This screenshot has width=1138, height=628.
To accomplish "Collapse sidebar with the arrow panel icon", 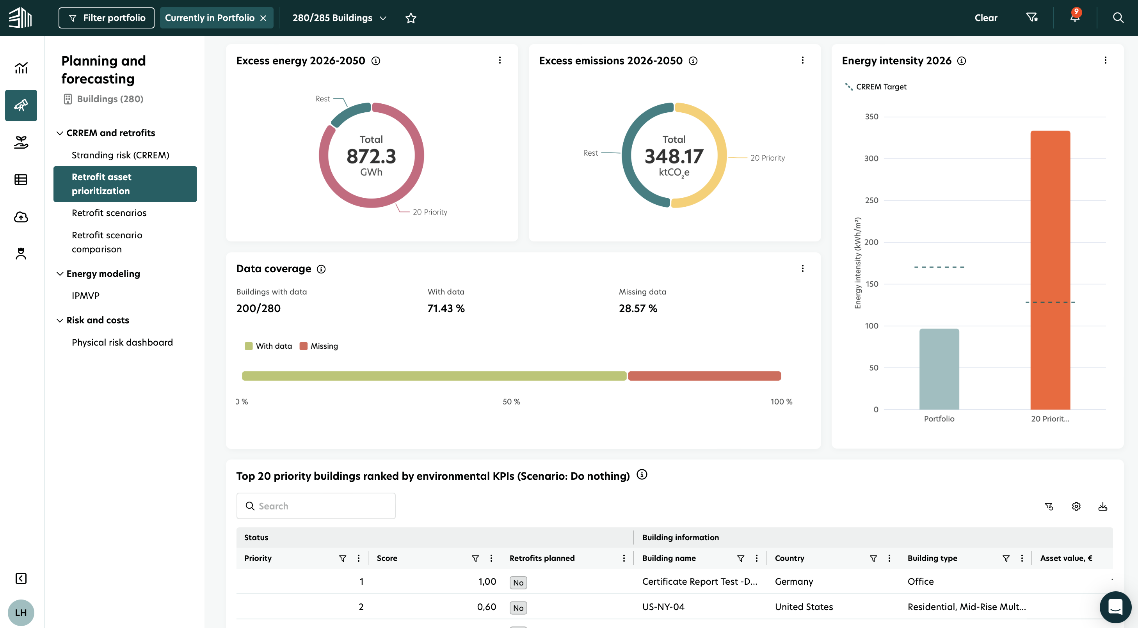I will 21,578.
